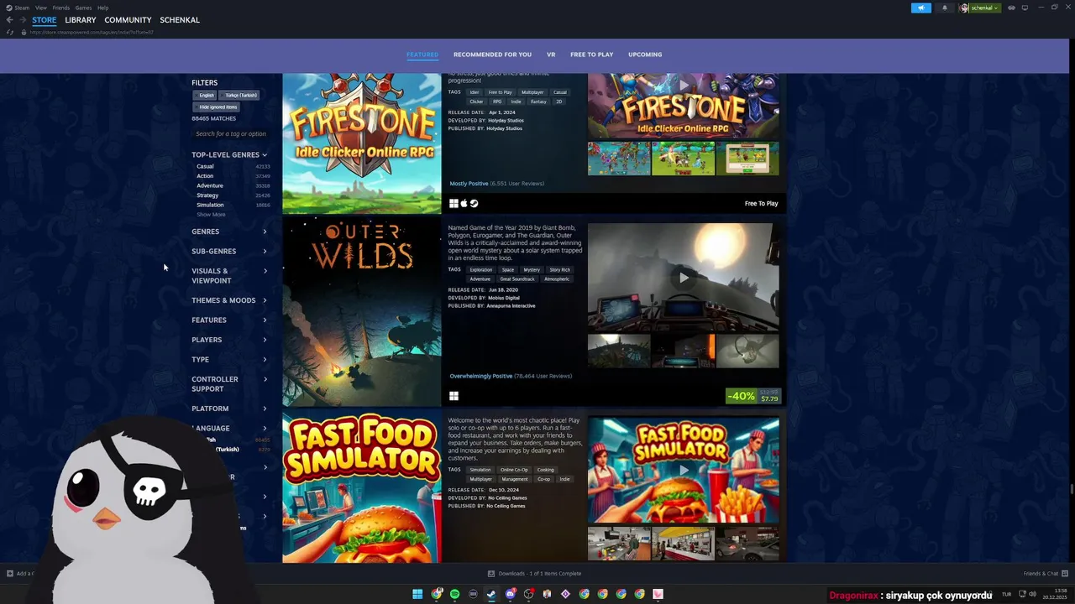
Task: Click the Exploration tag on Outer Wilds
Action: pyautogui.click(x=481, y=270)
